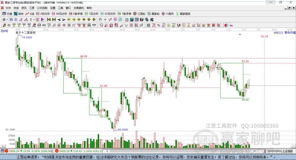This screenshot has width=296, height=160.
Task: Jump to first bar with skip-to-start icon
Action: [49, 19]
